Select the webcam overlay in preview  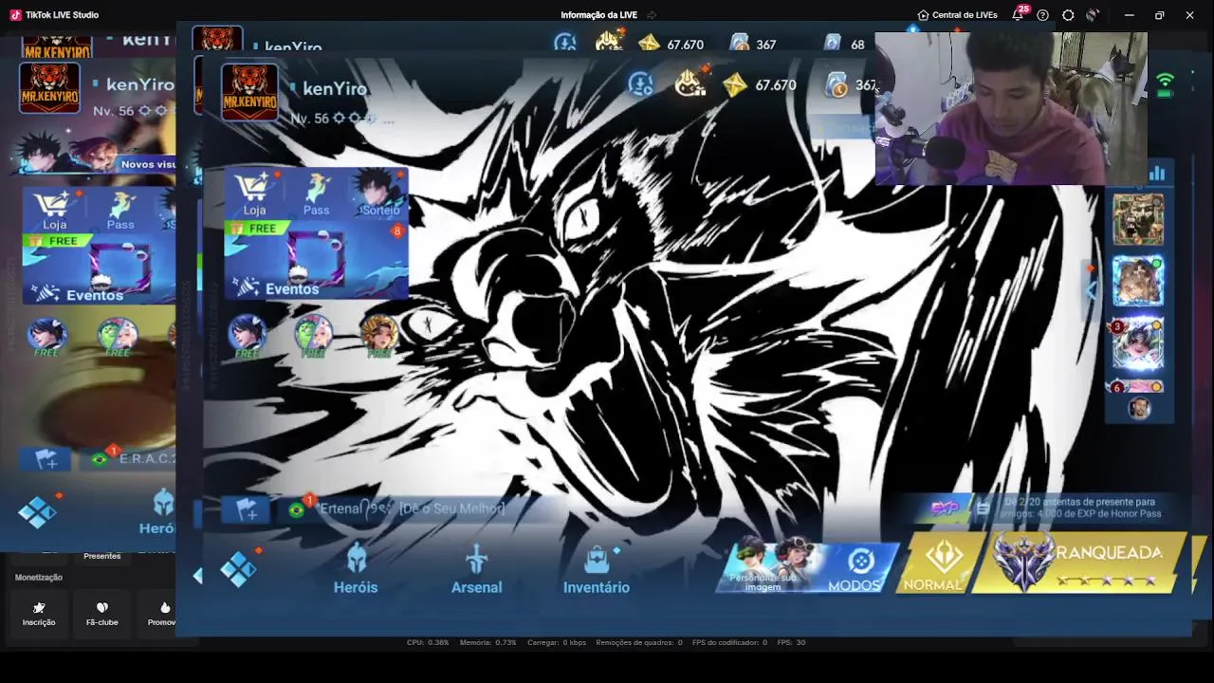[1011, 109]
